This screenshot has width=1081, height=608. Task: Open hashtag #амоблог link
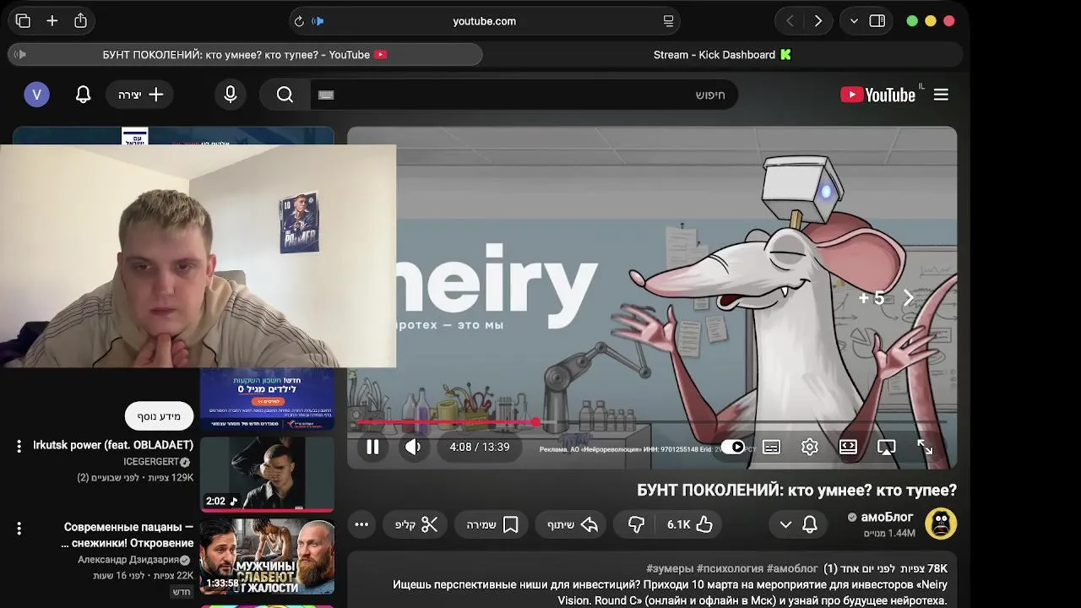click(x=792, y=569)
